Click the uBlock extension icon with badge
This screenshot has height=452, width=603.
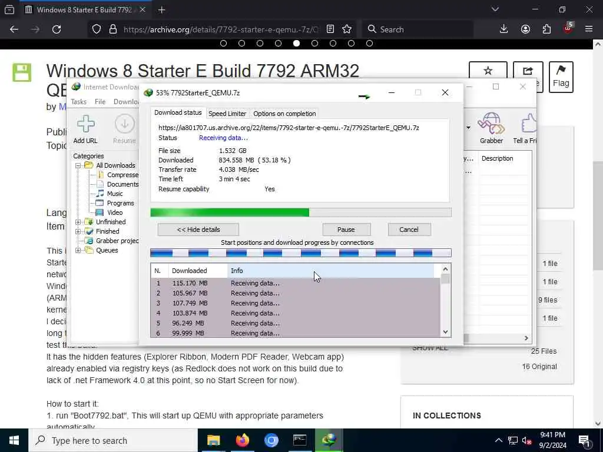pos(568,28)
